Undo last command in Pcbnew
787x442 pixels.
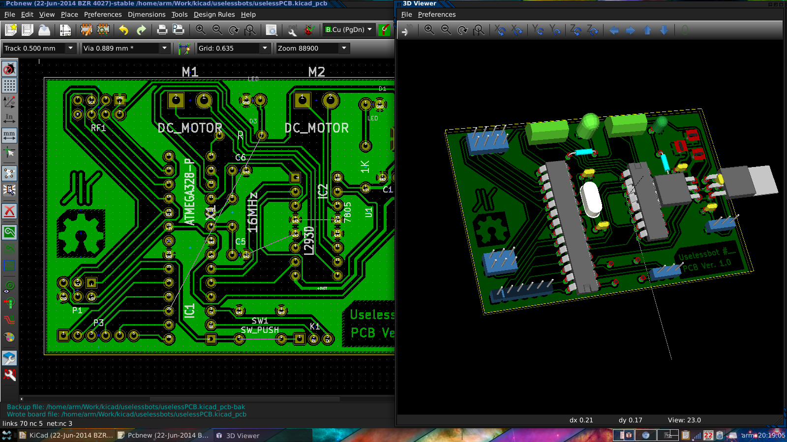(x=124, y=30)
